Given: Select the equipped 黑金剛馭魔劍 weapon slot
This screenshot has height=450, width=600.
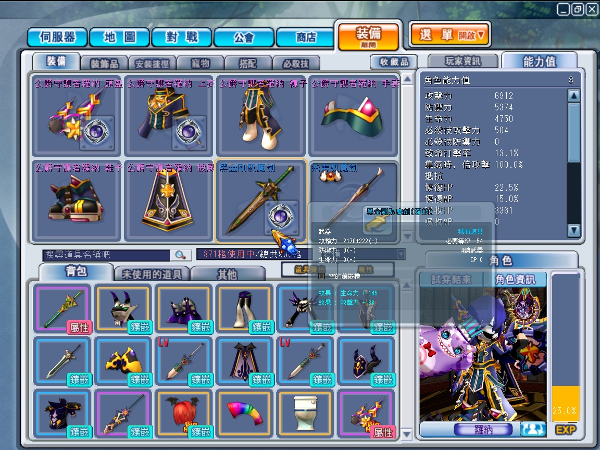Looking at the screenshot, I should [x=260, y=201].
